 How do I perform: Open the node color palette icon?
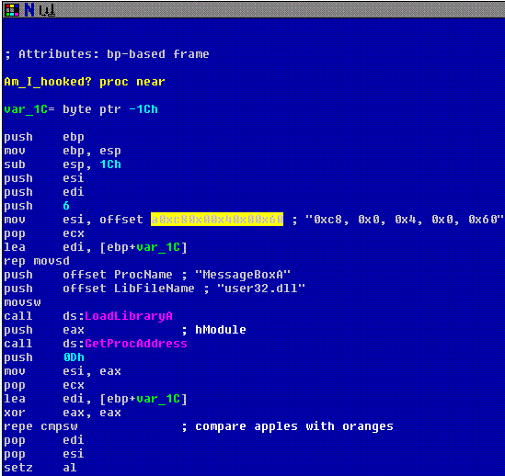12,10
